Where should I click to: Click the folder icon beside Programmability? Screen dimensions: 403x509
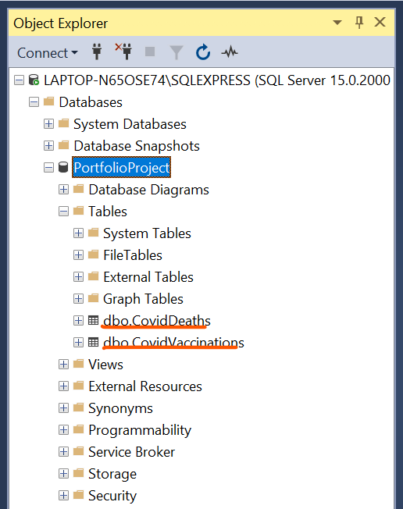click(79, 429)
